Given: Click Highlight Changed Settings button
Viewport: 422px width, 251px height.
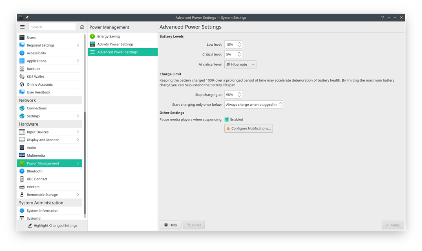Looking at the screenshot, I should pos(53,225).
